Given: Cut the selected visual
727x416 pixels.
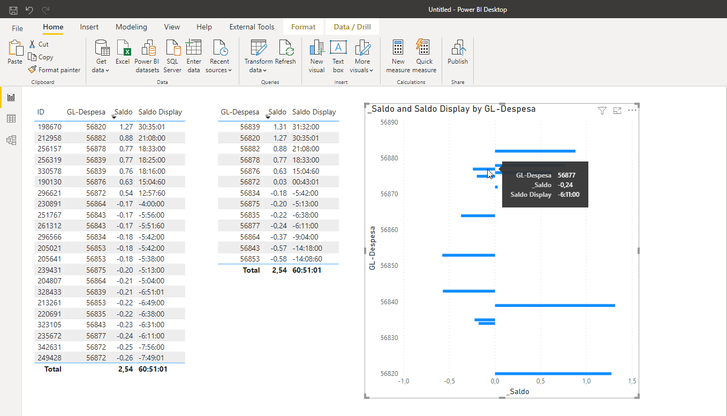Looking at the screenshot, I should pyautogui.click(x=38, y=44).
